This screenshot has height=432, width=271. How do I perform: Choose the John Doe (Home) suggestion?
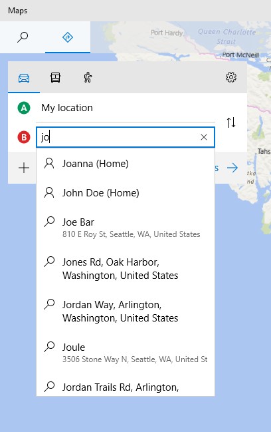(x=126, y=193)
